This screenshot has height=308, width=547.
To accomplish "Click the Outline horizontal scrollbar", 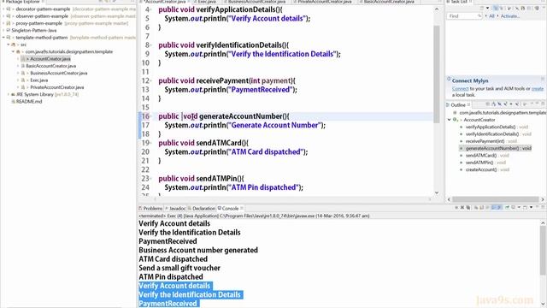I will coord(496,199).
